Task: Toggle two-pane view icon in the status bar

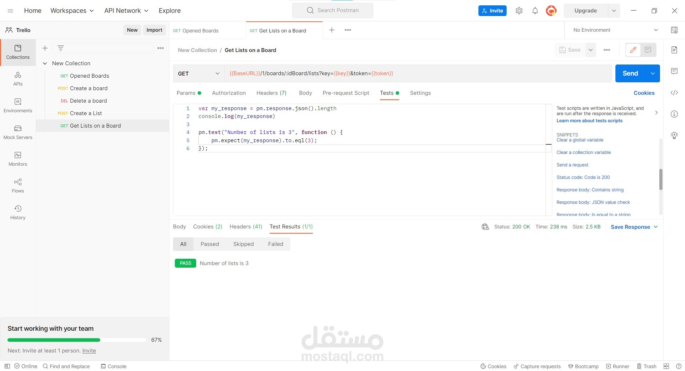Action: click(666, 366)
